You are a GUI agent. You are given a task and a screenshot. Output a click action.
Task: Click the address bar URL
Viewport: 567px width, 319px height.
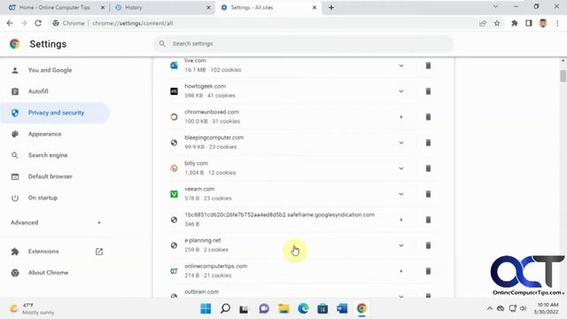132,23
